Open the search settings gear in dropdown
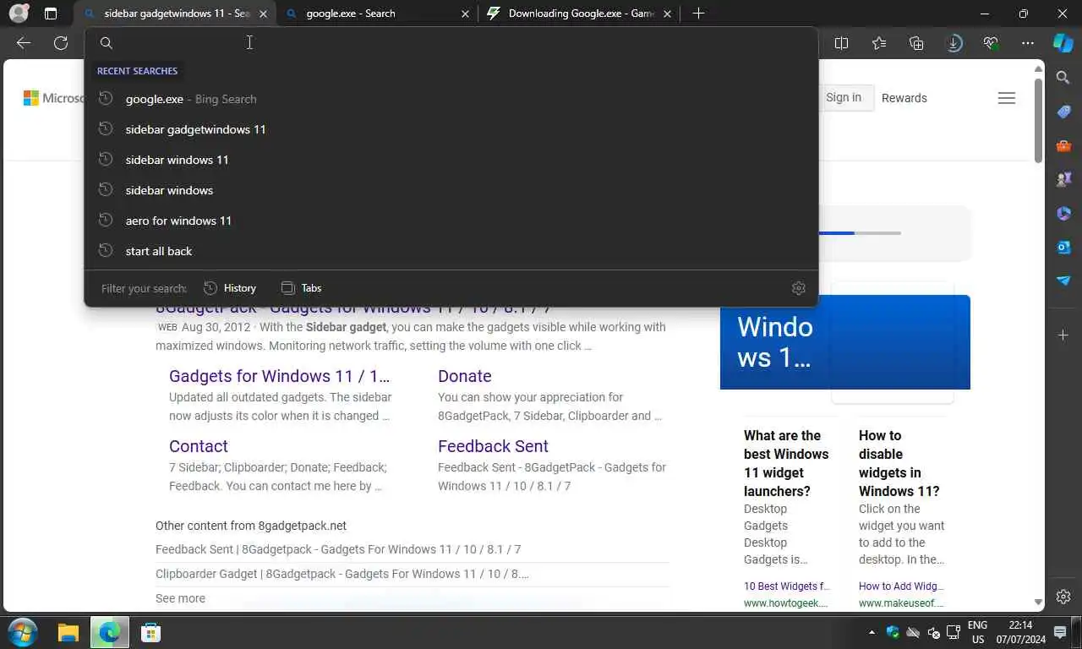This screenshot has width=1082, height=649. pos(799,288)
